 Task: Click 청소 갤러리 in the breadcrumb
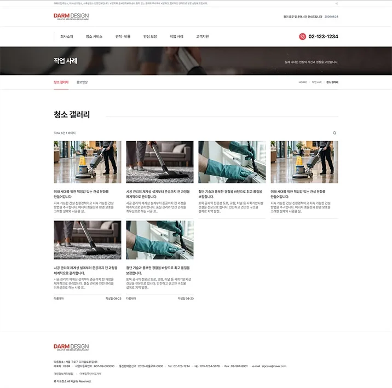pos(332,82)
